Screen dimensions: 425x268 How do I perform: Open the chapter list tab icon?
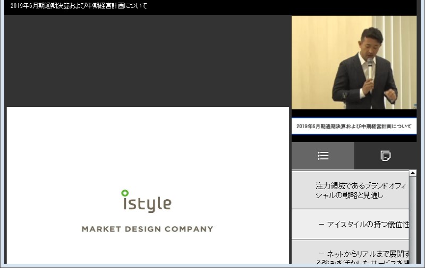323,156
